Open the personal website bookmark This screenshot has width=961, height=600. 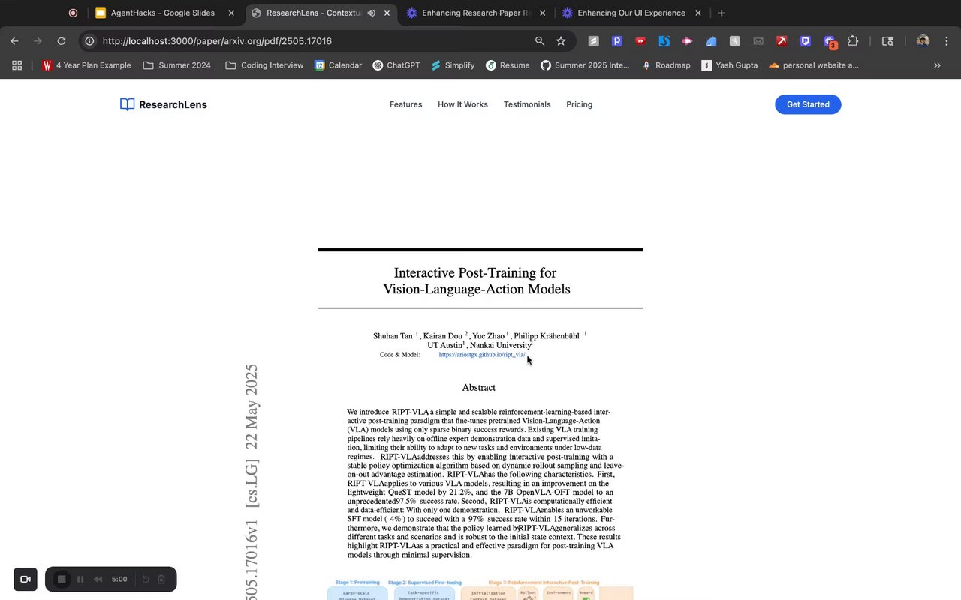pyautogui.click(x=814, y=65)
